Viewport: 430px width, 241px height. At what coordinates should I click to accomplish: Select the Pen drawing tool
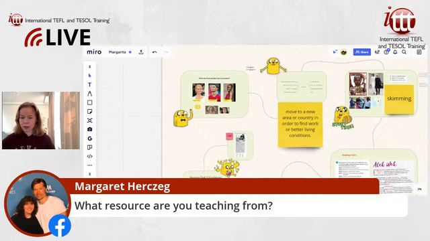pos(89,94)
